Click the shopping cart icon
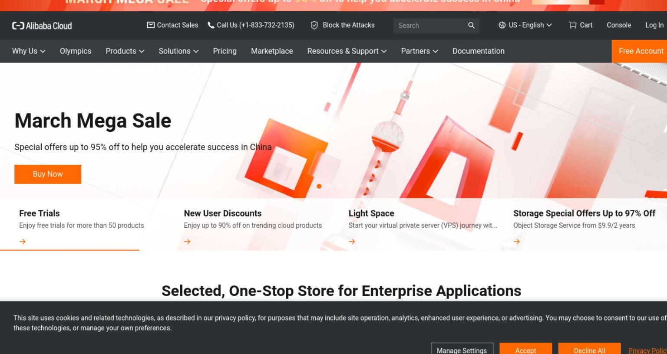 pyautogui.click(x=573, y=25)
